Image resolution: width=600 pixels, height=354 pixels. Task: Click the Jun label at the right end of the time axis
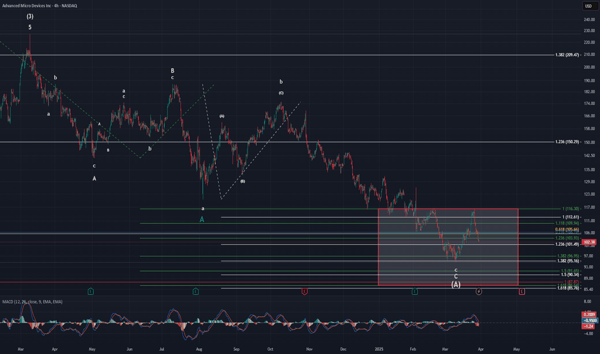tap(552, 349)
